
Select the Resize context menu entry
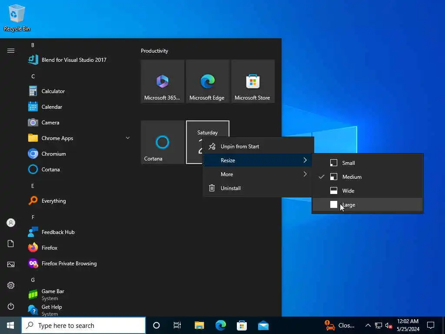point(258,160)
